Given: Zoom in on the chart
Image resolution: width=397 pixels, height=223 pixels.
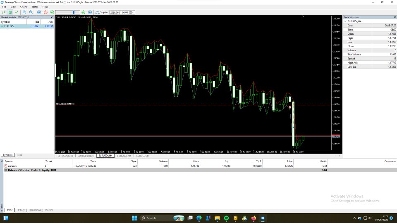Looking at the screenshot, I should [24, 12].
